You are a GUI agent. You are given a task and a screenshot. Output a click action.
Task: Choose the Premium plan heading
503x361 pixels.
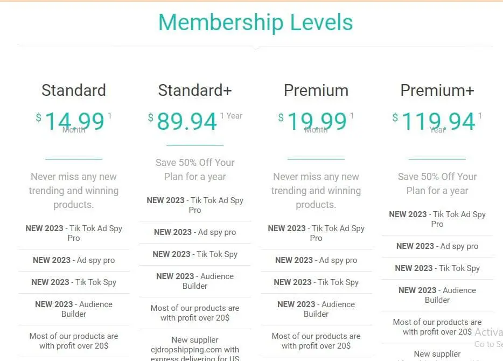click(x=316, y=91)
